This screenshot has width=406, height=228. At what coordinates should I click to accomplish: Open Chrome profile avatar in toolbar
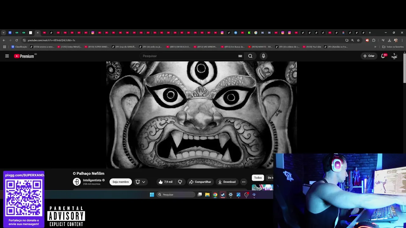[396, 40]
